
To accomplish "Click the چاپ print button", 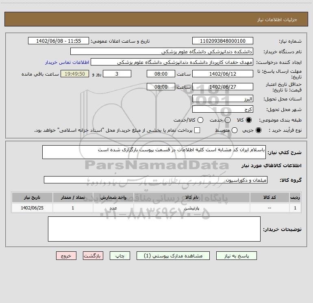I will (120, 256).
